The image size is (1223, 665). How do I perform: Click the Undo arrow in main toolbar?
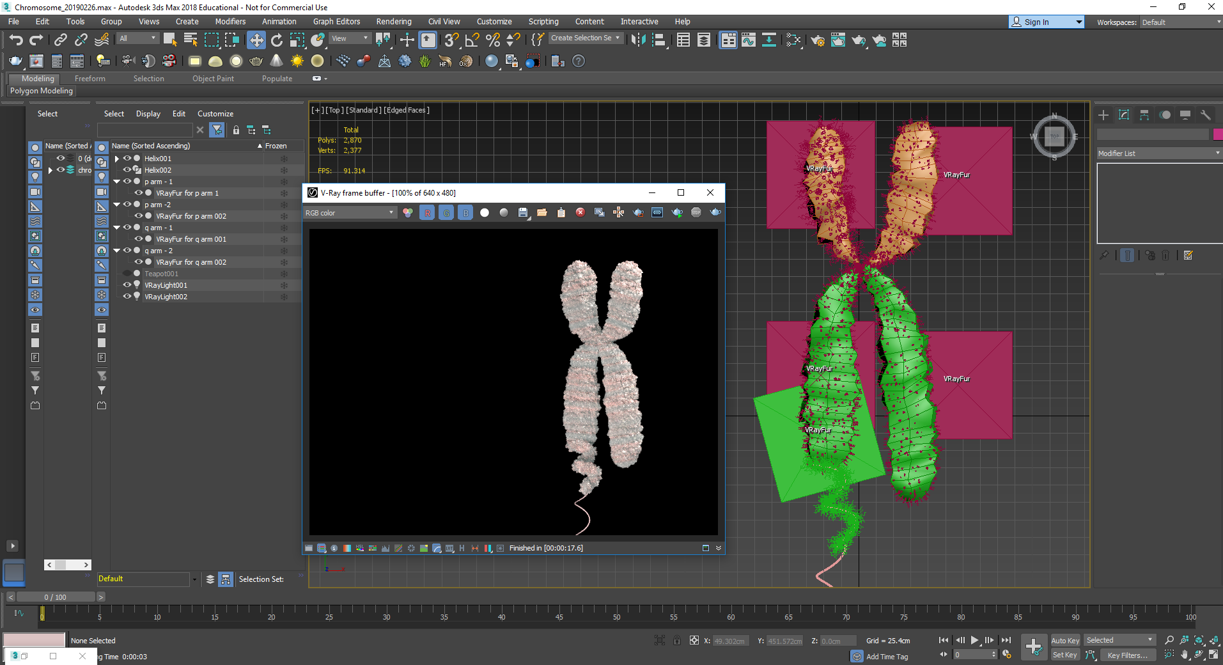coord(16,40)
